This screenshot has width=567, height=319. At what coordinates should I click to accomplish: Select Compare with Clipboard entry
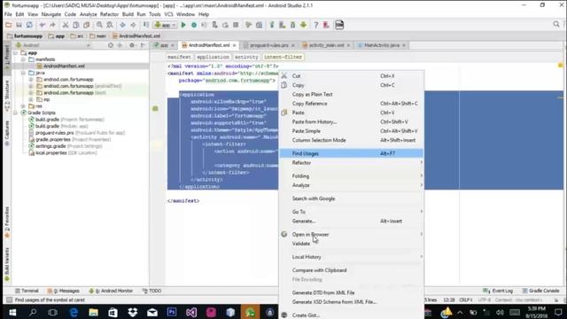pyautogui.click(x=351, y=270)
